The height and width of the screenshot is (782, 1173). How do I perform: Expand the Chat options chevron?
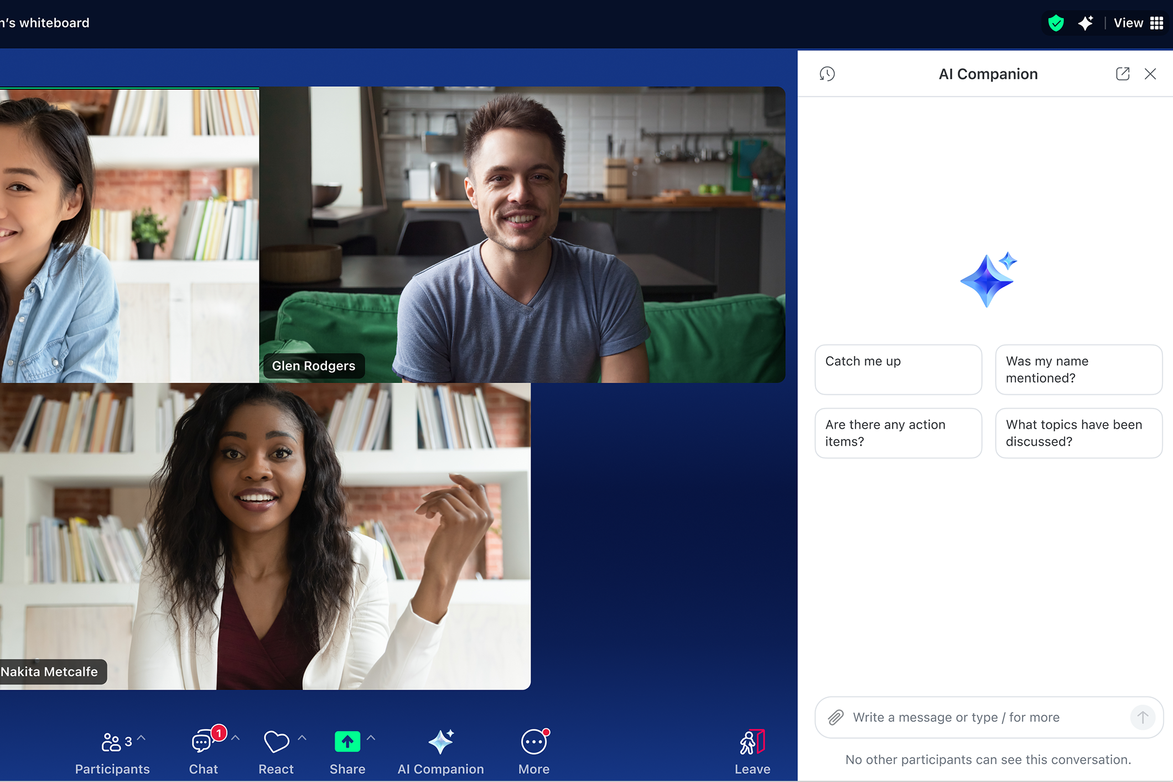[236, 738]
